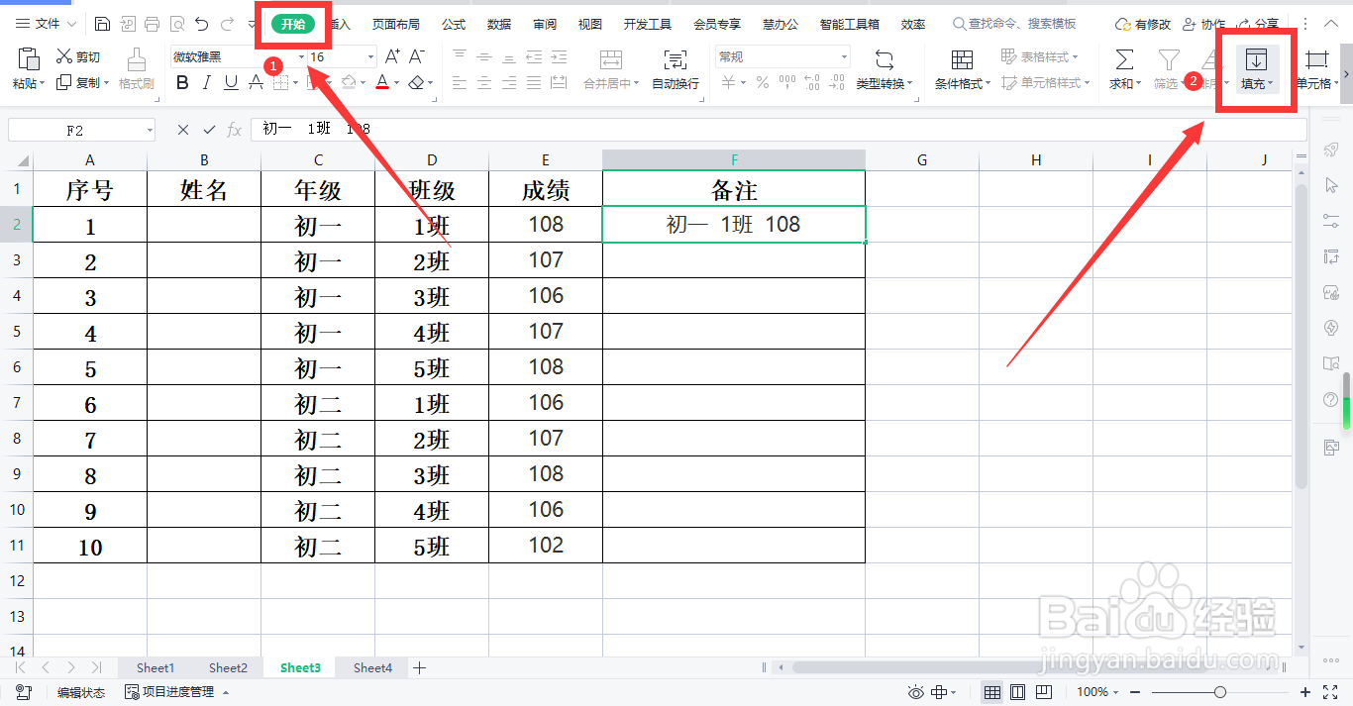The height and width of the screenshot is (706, 1353).
Task: Toggle Italic formatting
Action: [207, 83]
